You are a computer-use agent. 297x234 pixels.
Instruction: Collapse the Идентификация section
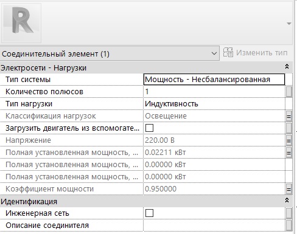pos(287,200)
